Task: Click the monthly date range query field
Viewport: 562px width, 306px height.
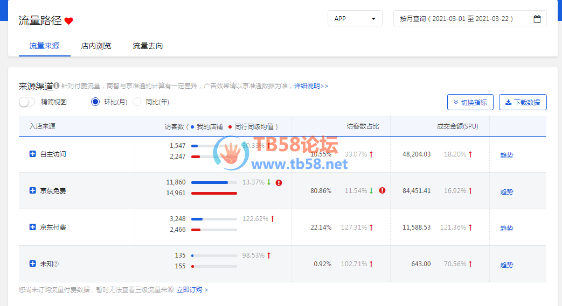Action: click(463, 19)
